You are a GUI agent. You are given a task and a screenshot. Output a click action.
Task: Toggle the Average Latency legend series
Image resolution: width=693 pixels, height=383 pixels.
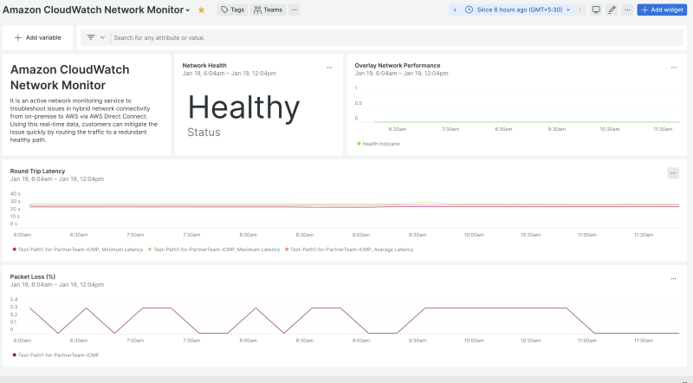tap(349, 250)
